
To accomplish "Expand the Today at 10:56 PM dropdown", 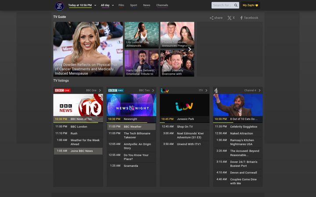I will 95,5.
